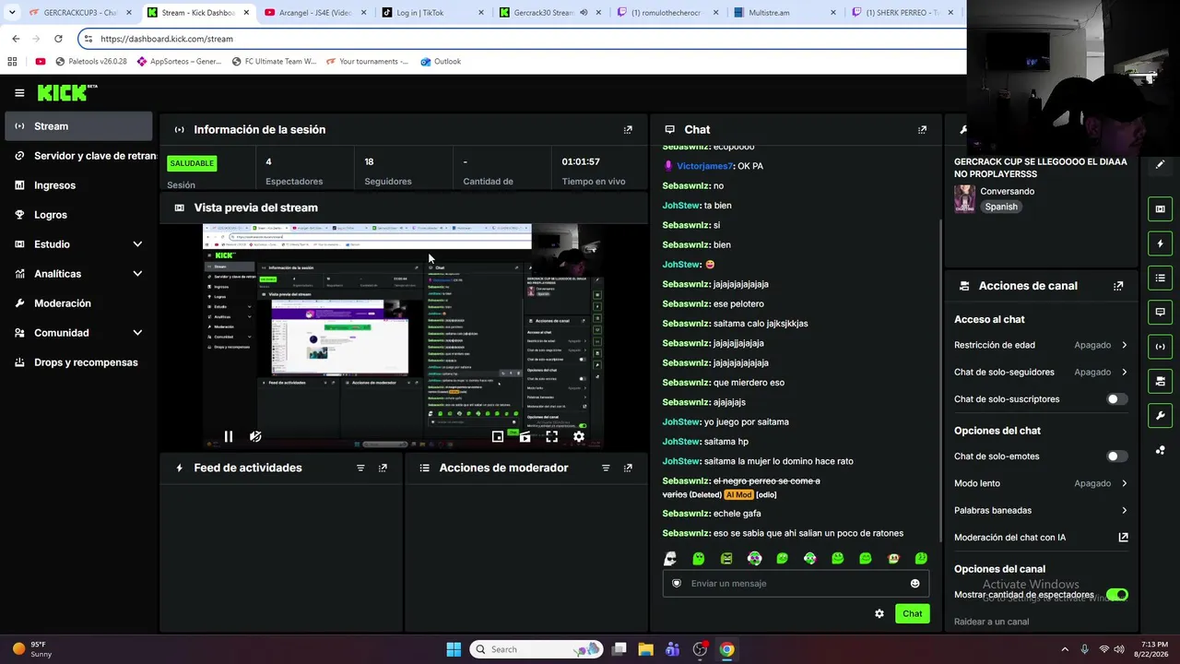Click the pencil edit stream info icon
Screen dimensions: 1180x664
(1160, 165)
